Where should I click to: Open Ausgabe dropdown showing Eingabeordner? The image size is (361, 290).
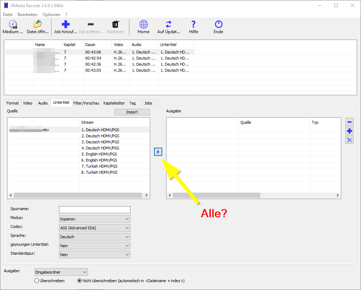pos(61,272)
